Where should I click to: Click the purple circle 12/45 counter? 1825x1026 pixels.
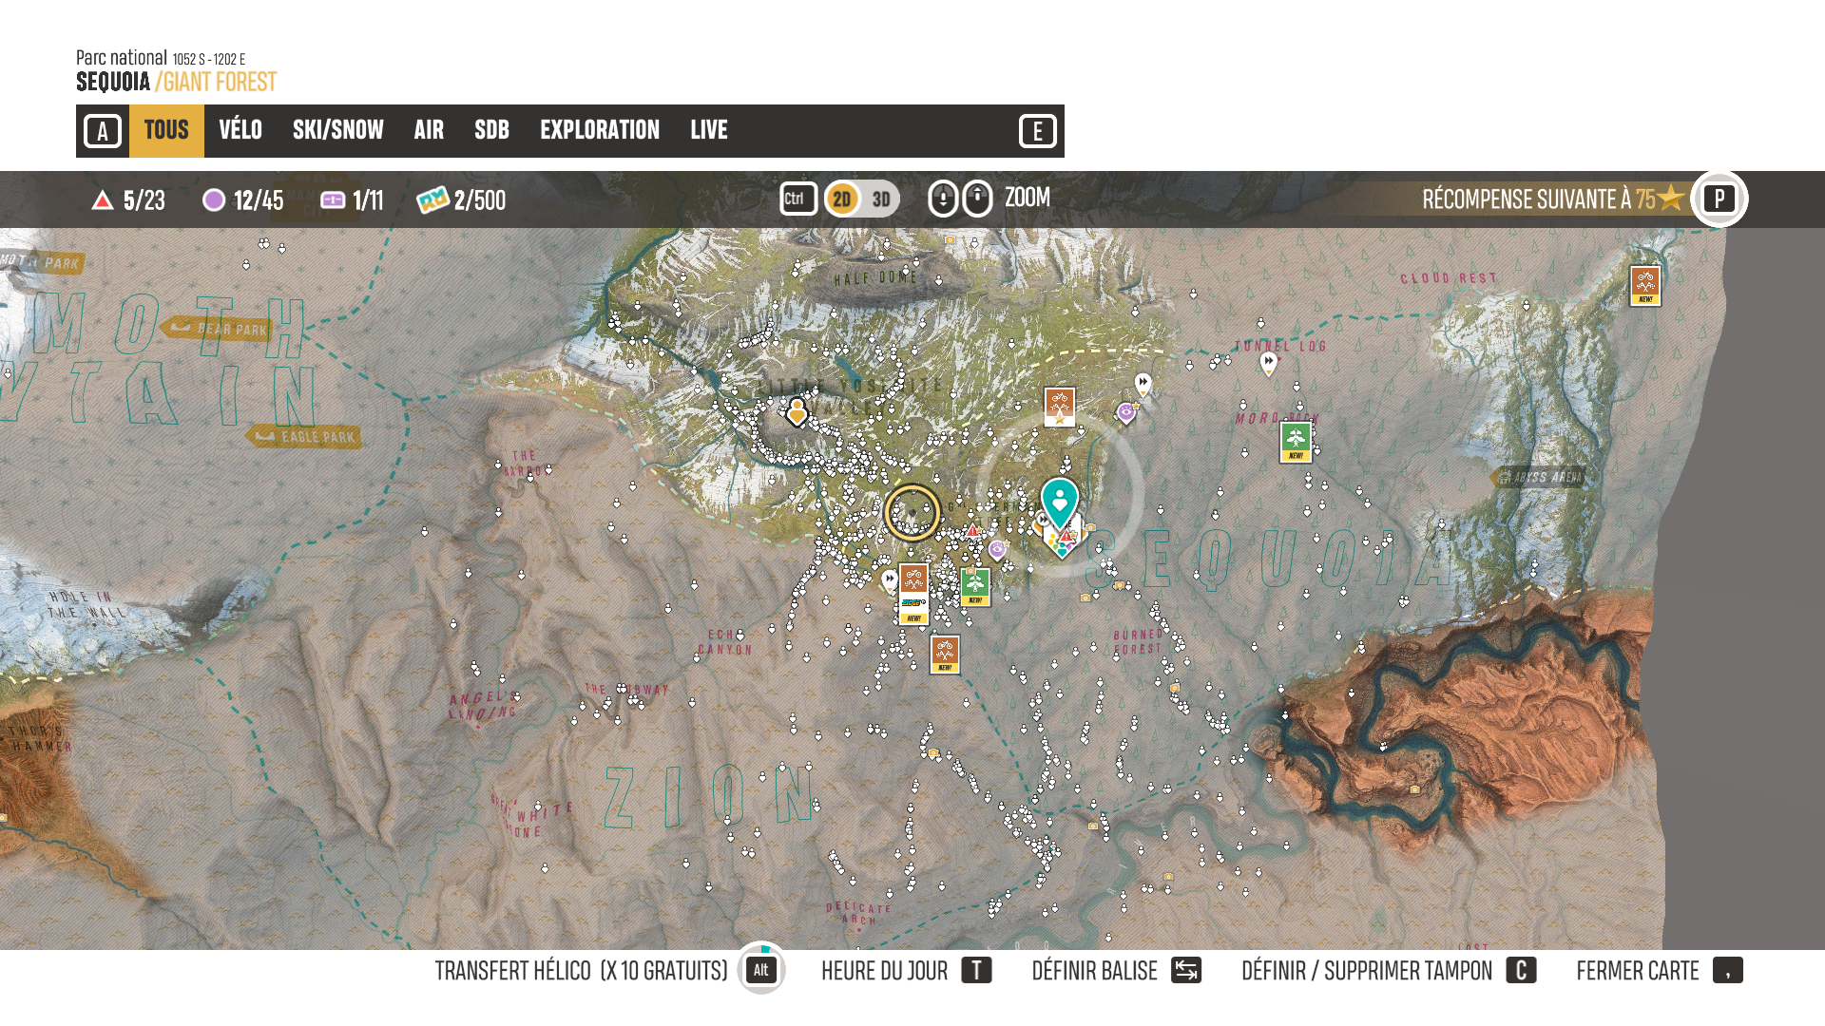(243, 200)
